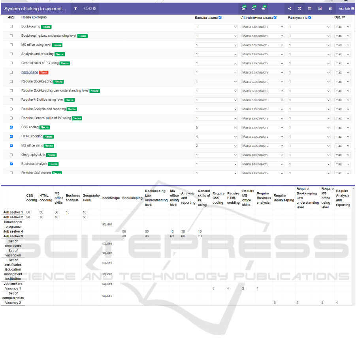Open the bar chart view icon

[320, 8]
